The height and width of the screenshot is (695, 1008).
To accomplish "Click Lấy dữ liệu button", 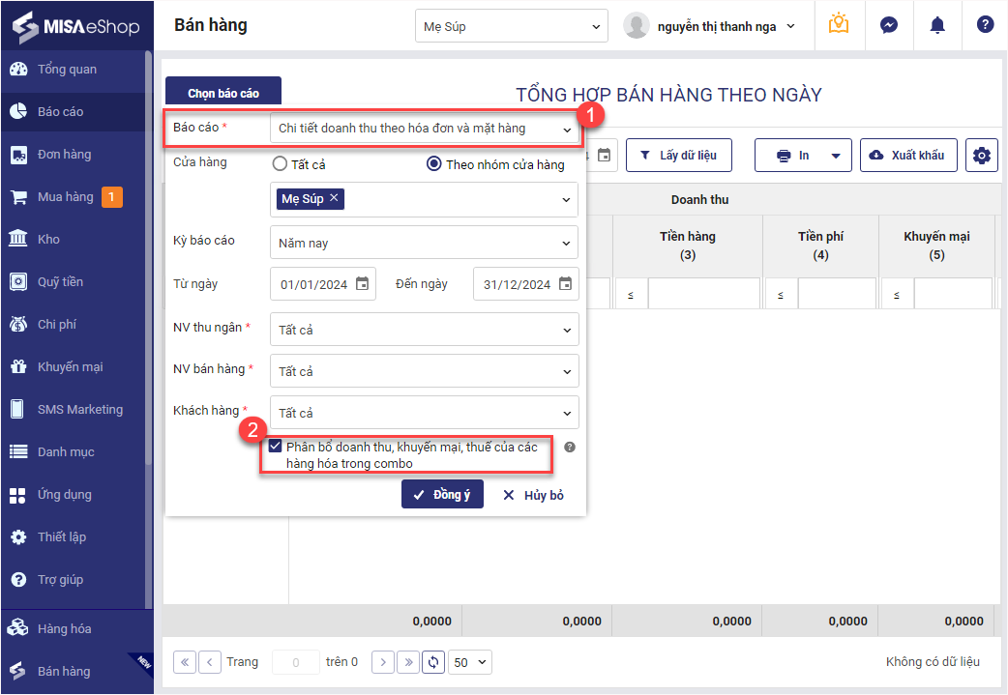I will 679,156.
